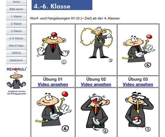Click the cartoon holding a ball to its eye

[x=95, y=113]
